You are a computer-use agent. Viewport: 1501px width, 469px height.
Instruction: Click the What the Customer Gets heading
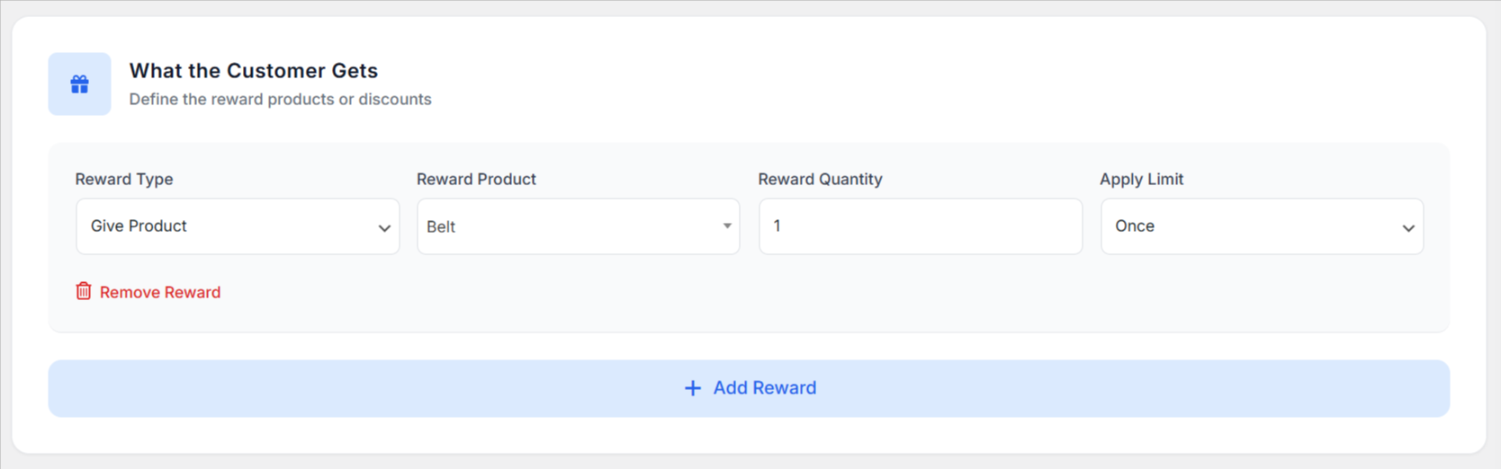tap(254, 70)
